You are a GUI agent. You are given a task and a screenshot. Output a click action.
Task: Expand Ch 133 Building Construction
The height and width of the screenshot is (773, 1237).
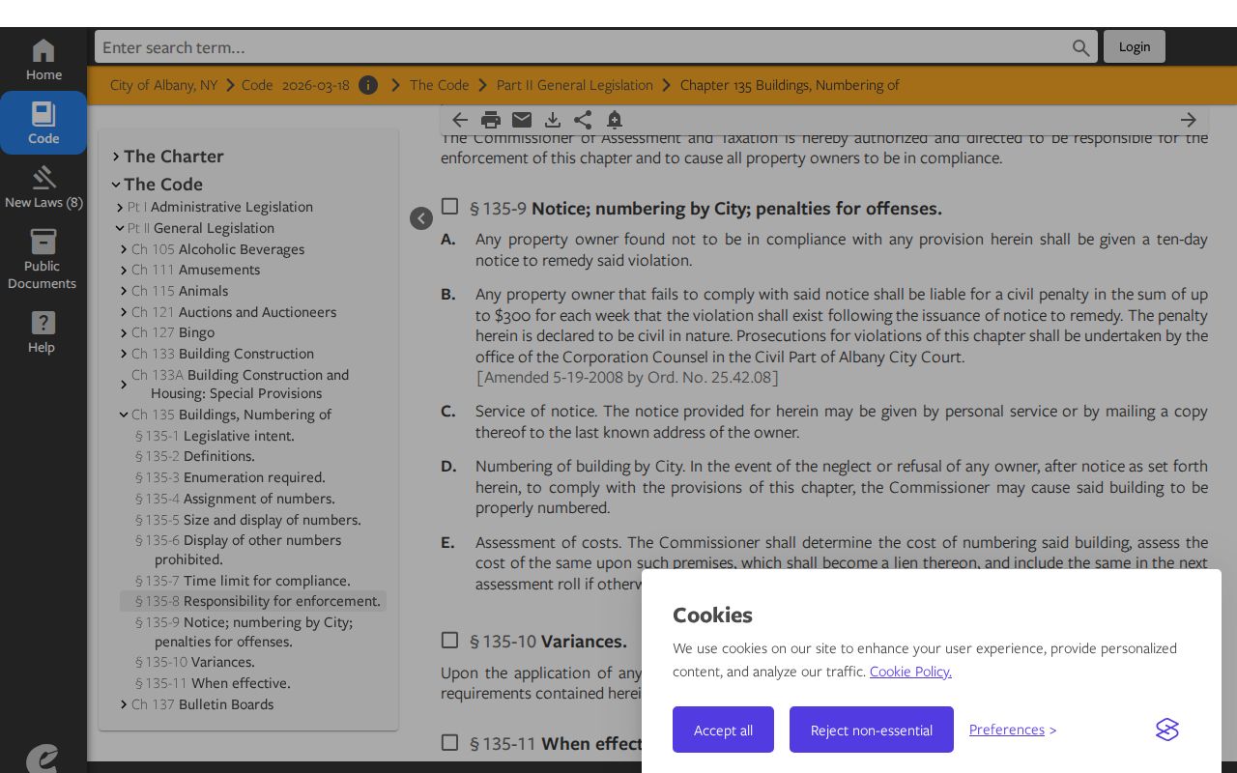[124, 354]
